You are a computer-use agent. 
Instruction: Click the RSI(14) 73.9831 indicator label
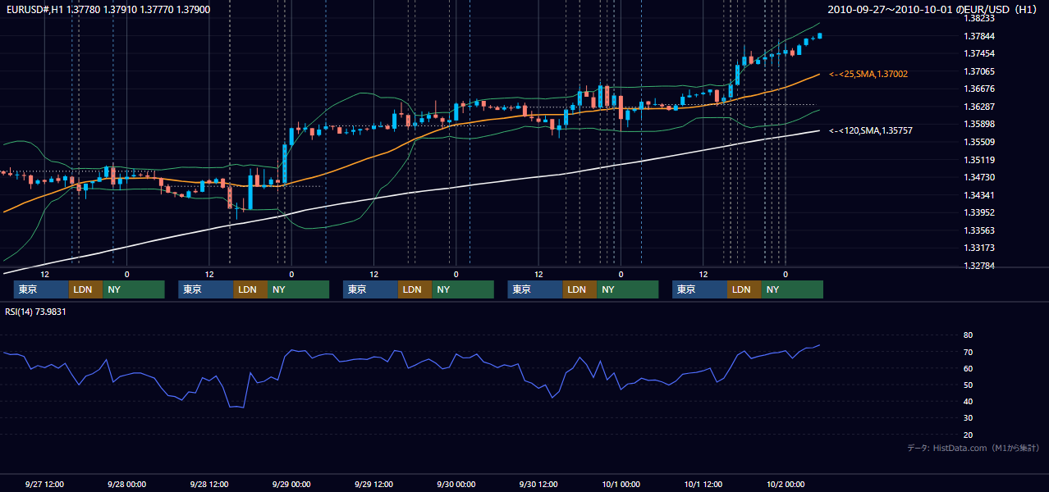pos(36,312)
